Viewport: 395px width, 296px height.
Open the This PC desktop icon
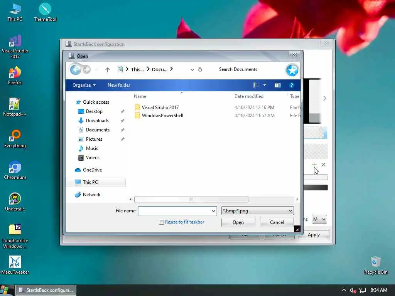click(x=15, y=12)
